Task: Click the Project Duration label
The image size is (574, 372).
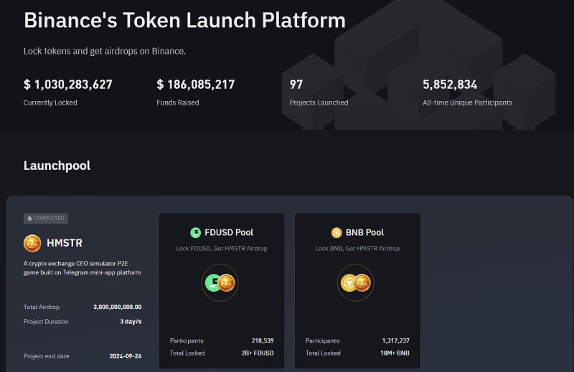Action: (x=46, y=322)
